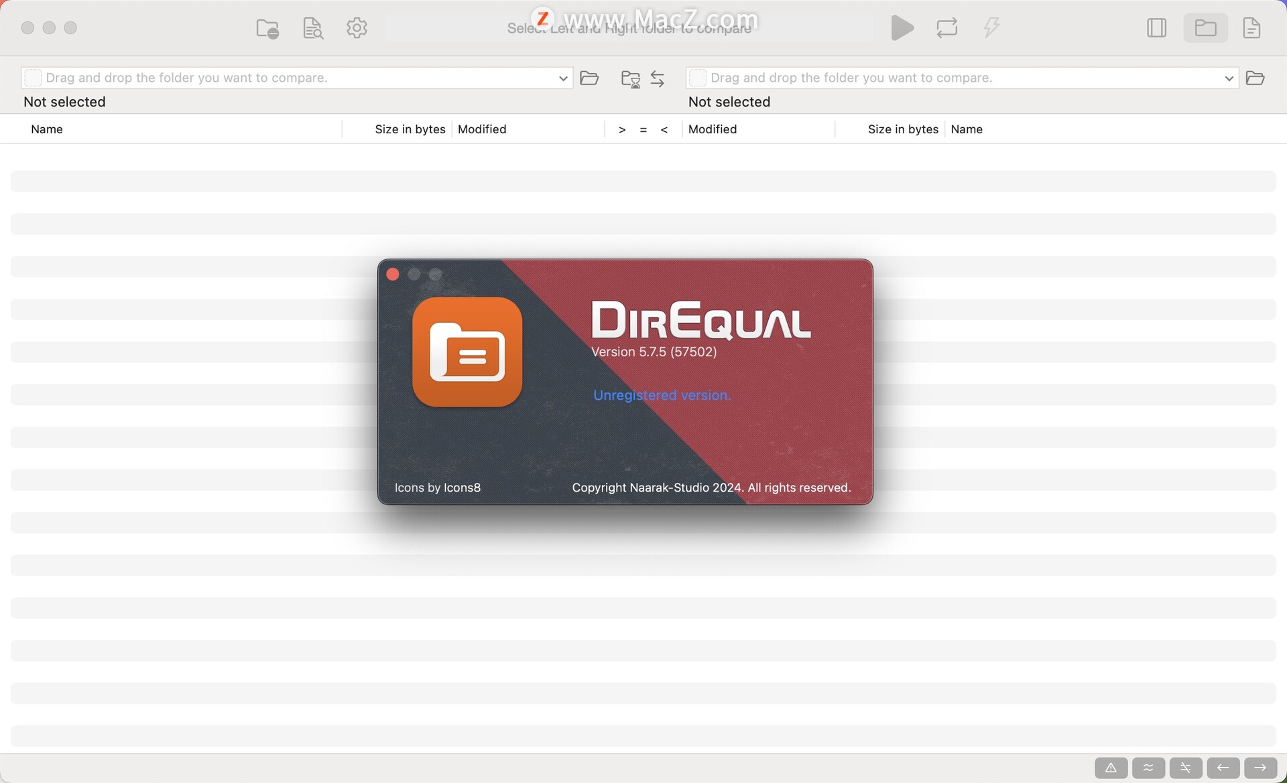1287x783 pixels.
Task: Sort by the left Name column
Action: 47,129
